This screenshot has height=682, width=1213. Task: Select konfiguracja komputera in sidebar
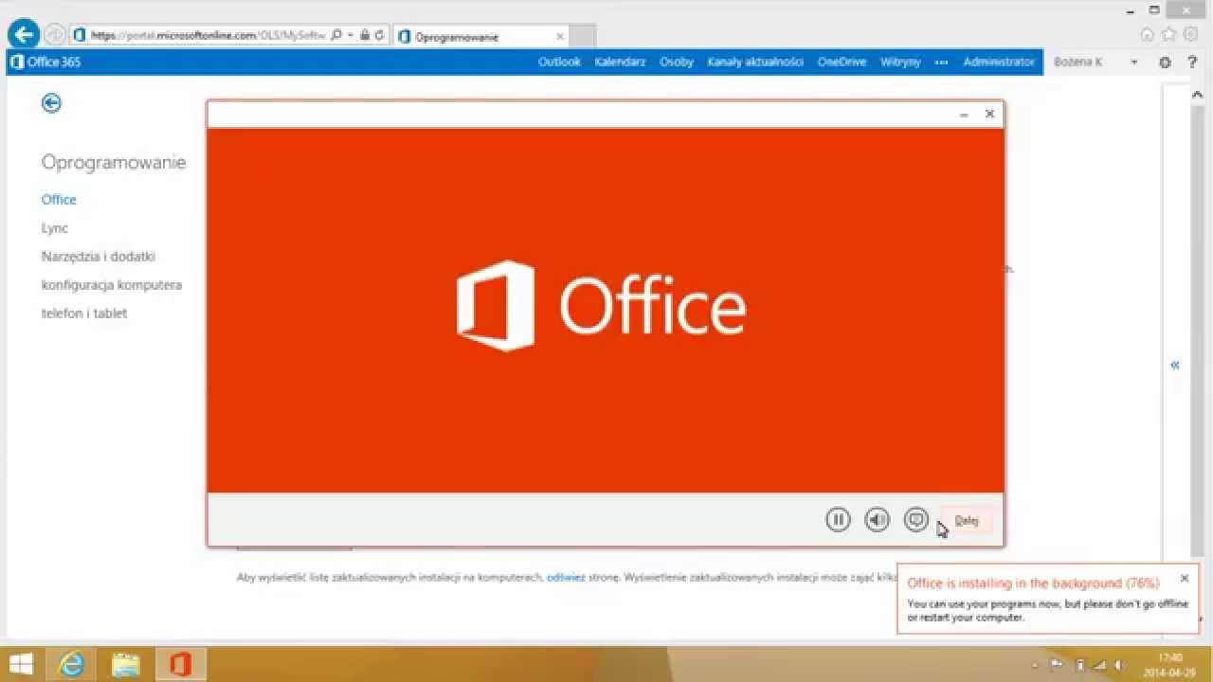(x=112, y=284)
